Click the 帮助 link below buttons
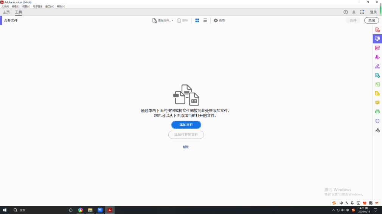 click(x=186, y=147)
